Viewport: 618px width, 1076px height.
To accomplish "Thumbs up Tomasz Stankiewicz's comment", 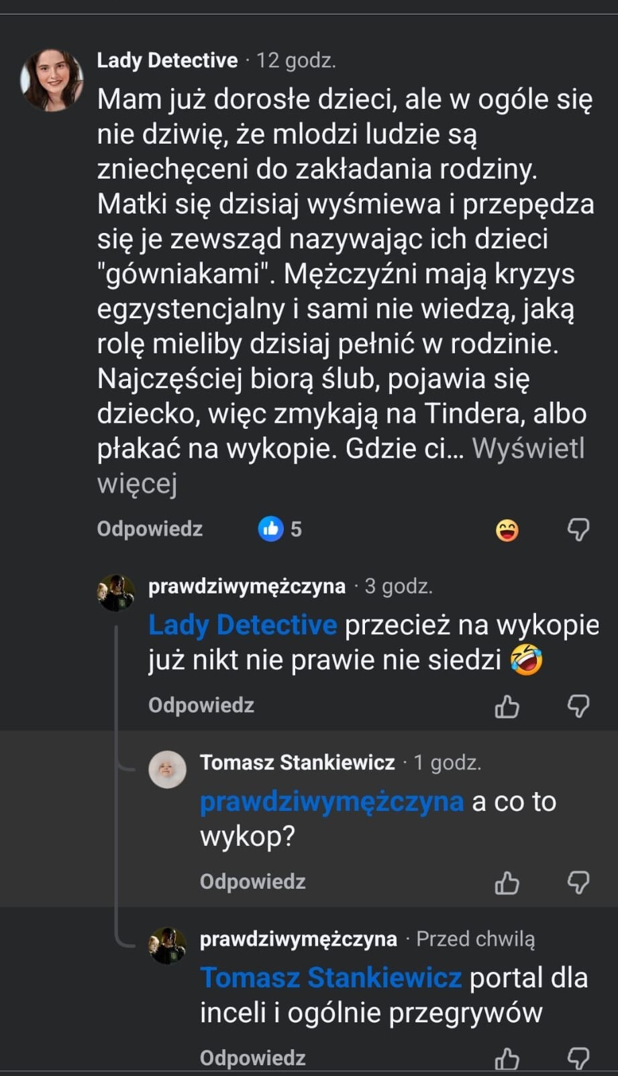I will coord(507,883).
